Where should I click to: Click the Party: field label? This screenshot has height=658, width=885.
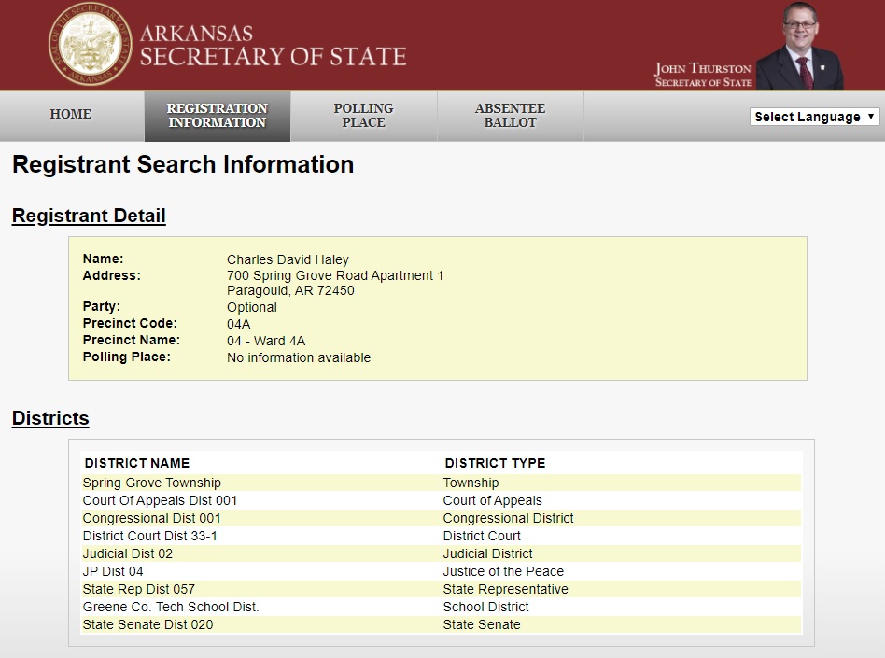click(102, 306)
